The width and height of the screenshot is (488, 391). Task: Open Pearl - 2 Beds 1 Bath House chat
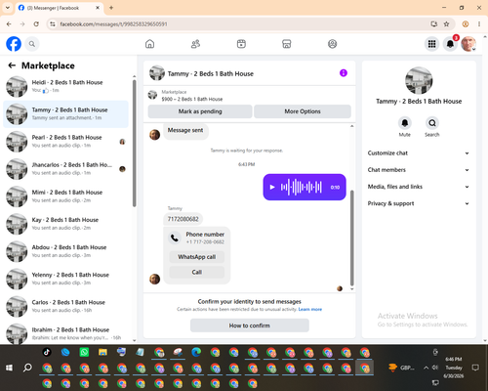pos(65,142)
